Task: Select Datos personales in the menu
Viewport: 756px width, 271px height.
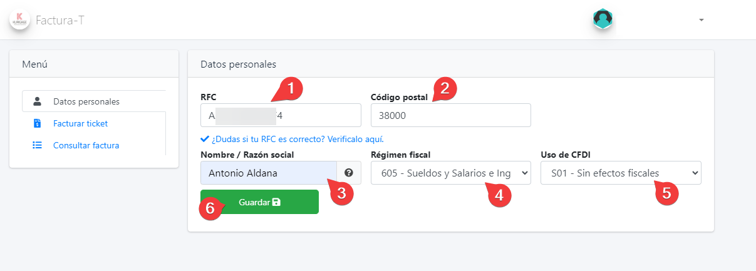Action: 86,101
